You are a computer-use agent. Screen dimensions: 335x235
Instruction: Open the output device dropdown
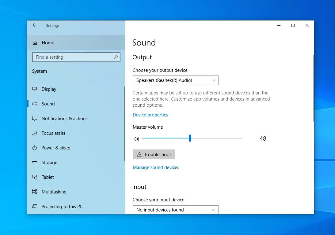click(x=175, y=80)
